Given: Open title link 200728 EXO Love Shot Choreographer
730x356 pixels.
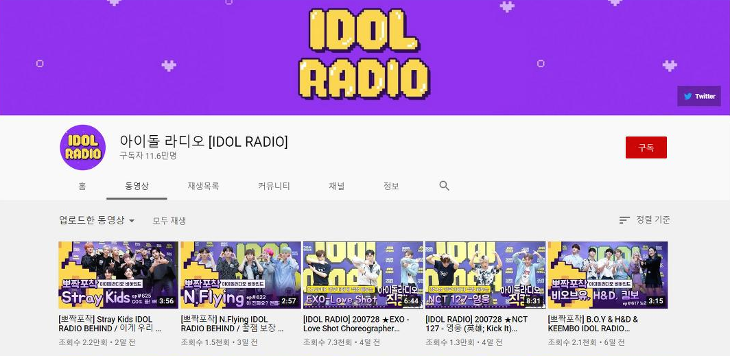Looking at the screenshot, I should (x=357, y=324).
